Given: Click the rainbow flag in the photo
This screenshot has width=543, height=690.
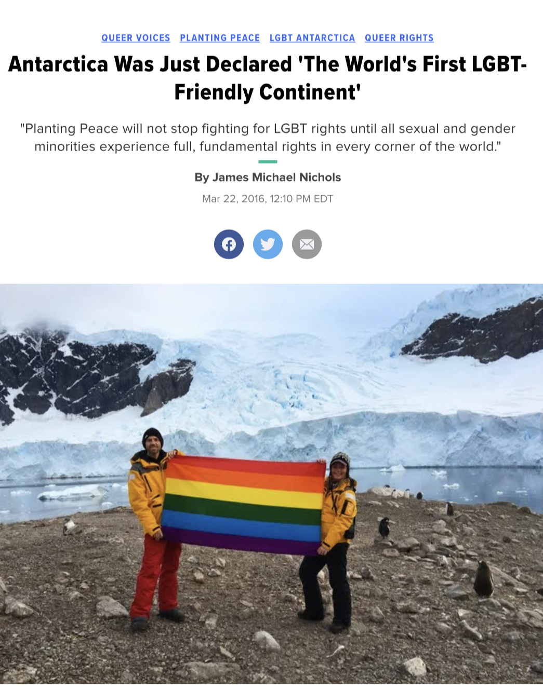Looking at the screenshot, I should [x=243, y=504].
